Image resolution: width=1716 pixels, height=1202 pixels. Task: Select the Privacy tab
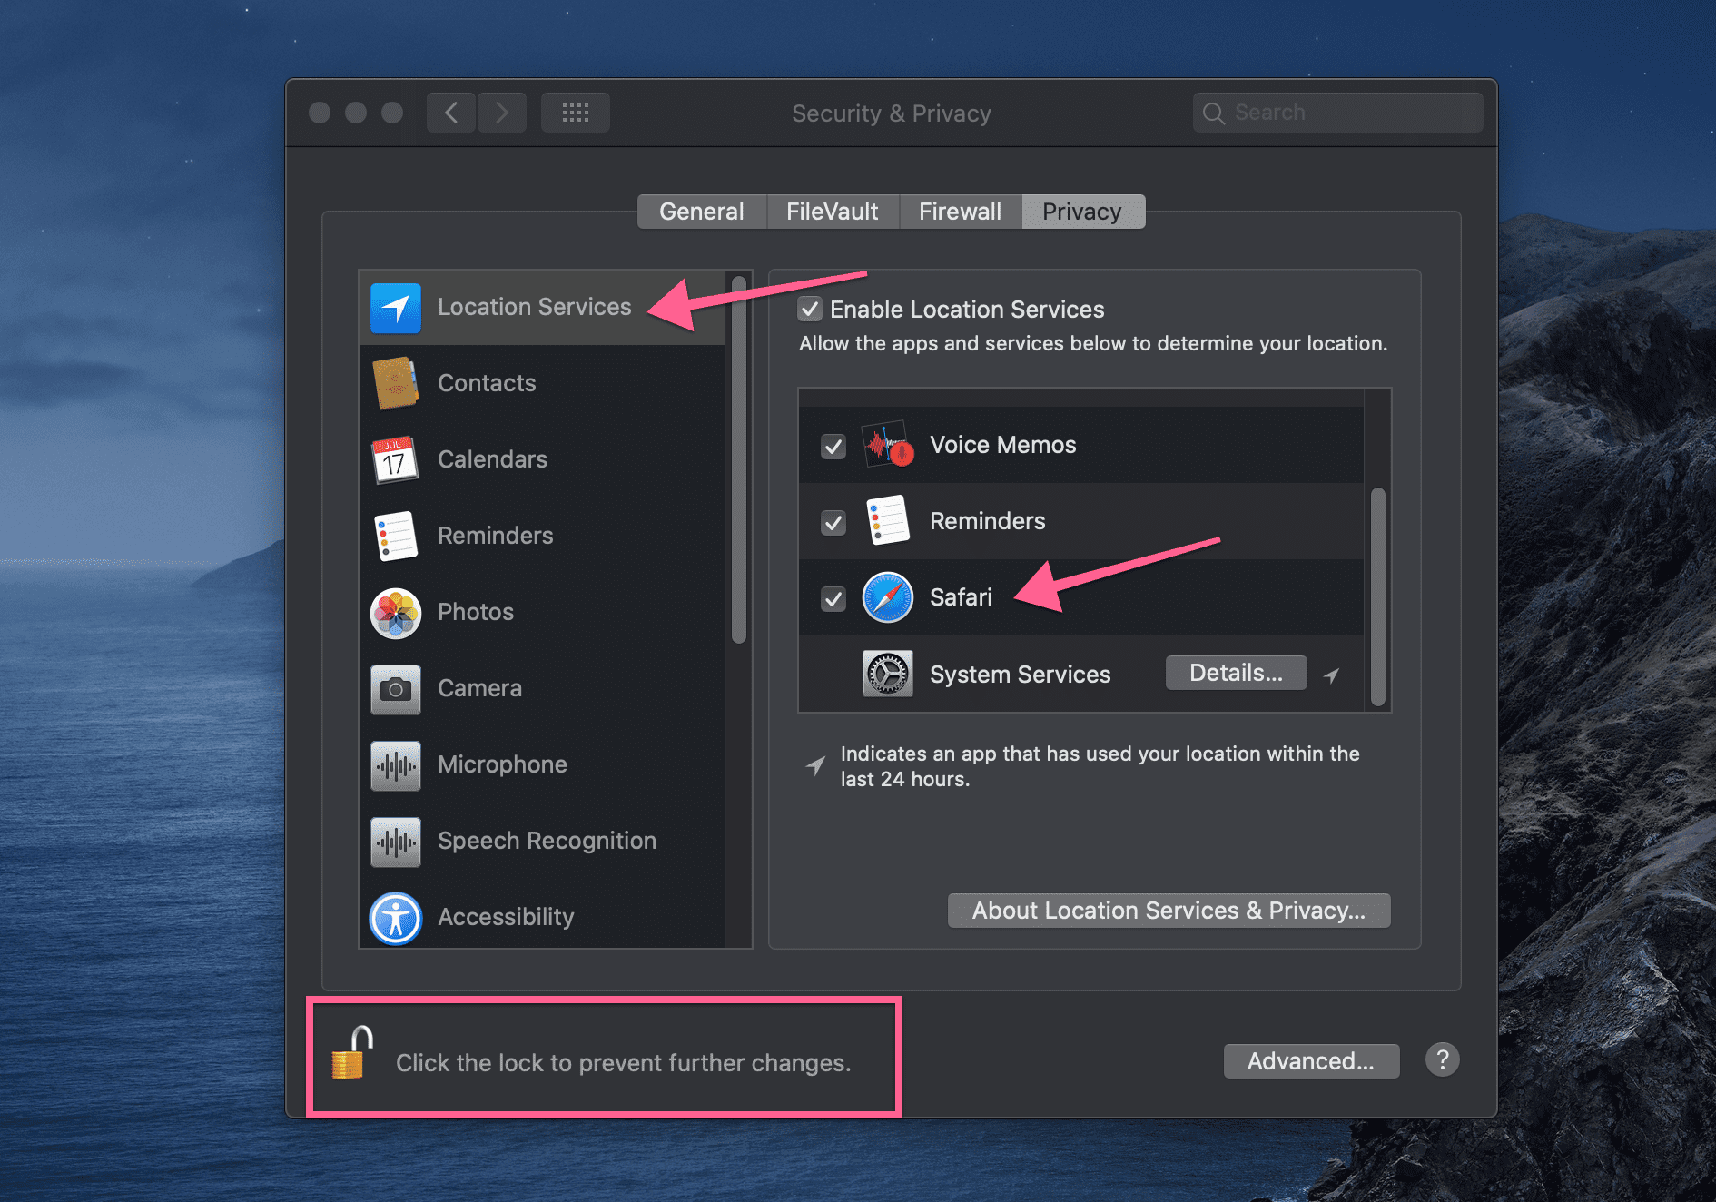(1083, 212)
